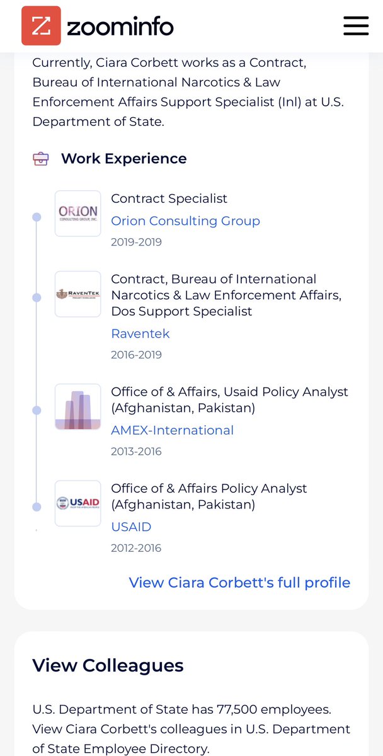Click the timeline dot beside Orion entry
Viewport: 383px width, 756px height.
point(37,217)
